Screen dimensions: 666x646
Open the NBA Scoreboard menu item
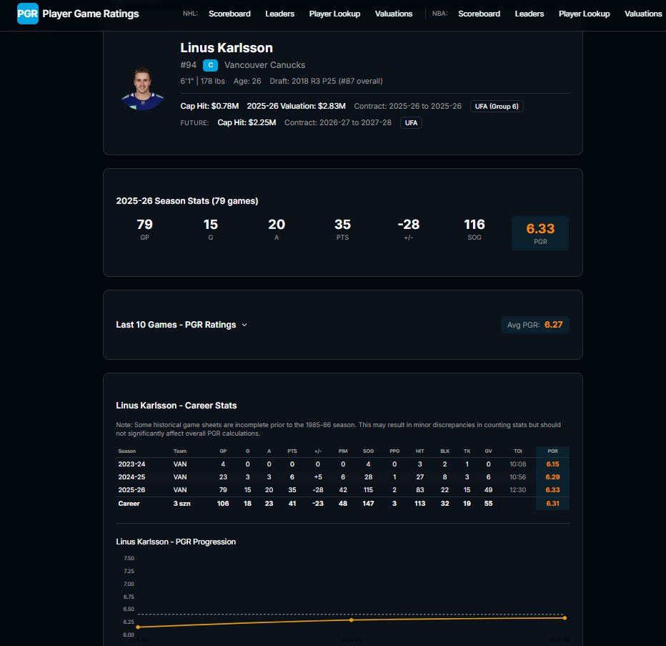click(479, 14)
